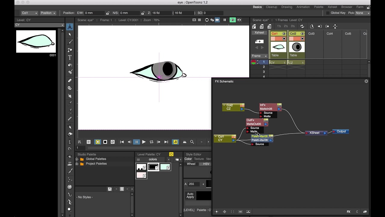Switch to the Animation room tab

pyautogui.click(x=303, y=7)
